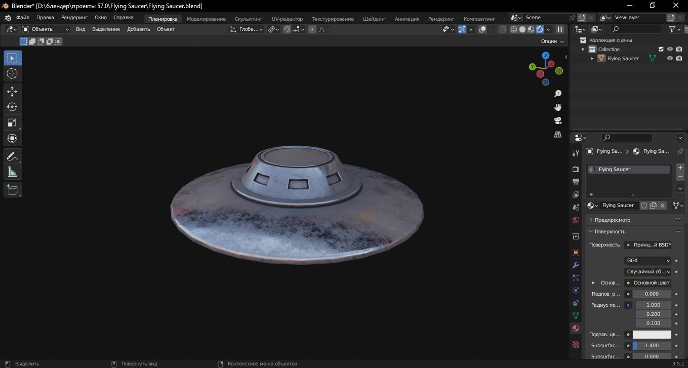688x368 pixels.
Task: Select the Add Cube tool
Action: click(x=12, y=190)
